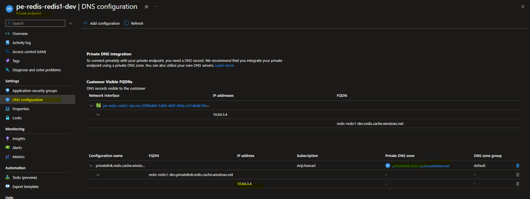Click the Overview icon in sidebar
Image resolution: width=530 pixels, height=199 pixels.
click(8, 33)
